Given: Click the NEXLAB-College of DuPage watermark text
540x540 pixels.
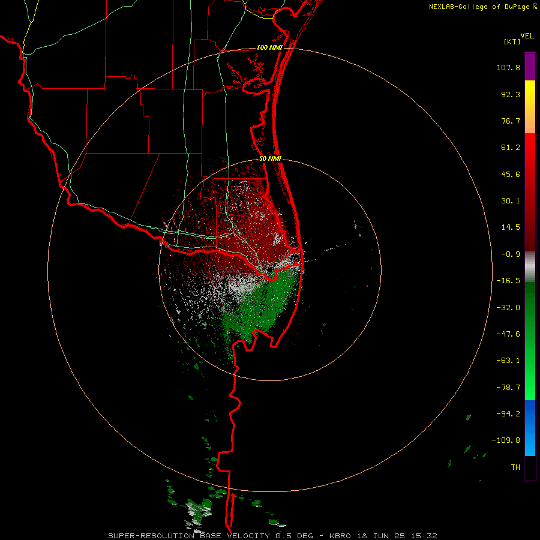Looking at the screenshot, I should tap(482, 7).
